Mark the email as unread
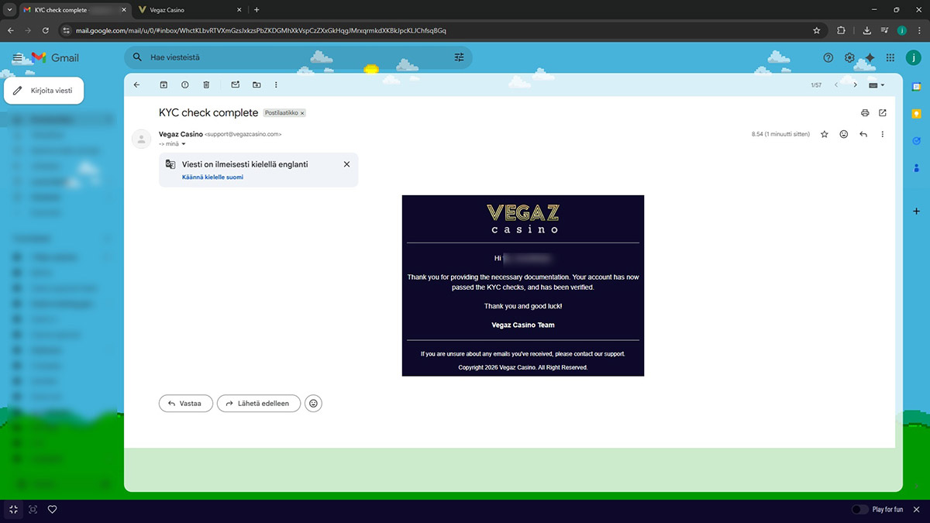930x523 pixels. pos(236,84)
